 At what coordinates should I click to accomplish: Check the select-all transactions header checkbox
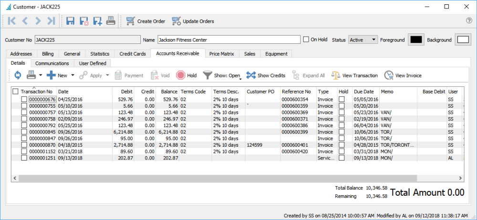(16, 91)
